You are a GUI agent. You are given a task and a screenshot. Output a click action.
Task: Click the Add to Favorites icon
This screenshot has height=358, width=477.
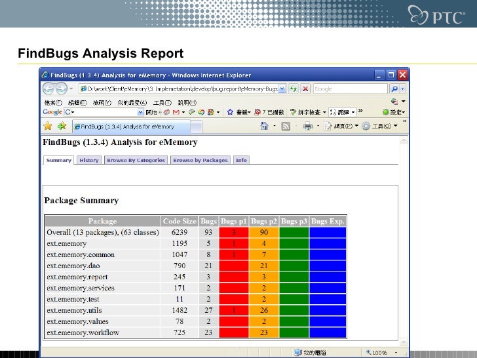(62, 126)
